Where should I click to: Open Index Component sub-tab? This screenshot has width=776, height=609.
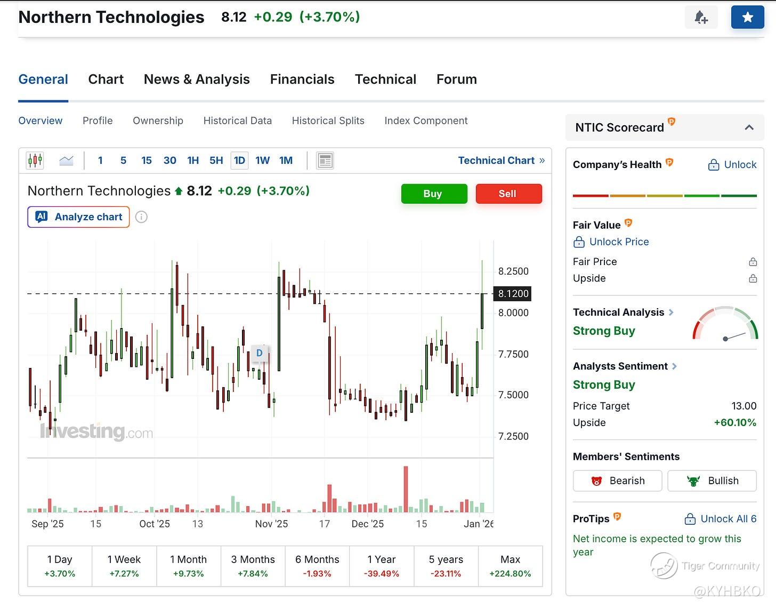pyautogui.click(x=426, y=121)
